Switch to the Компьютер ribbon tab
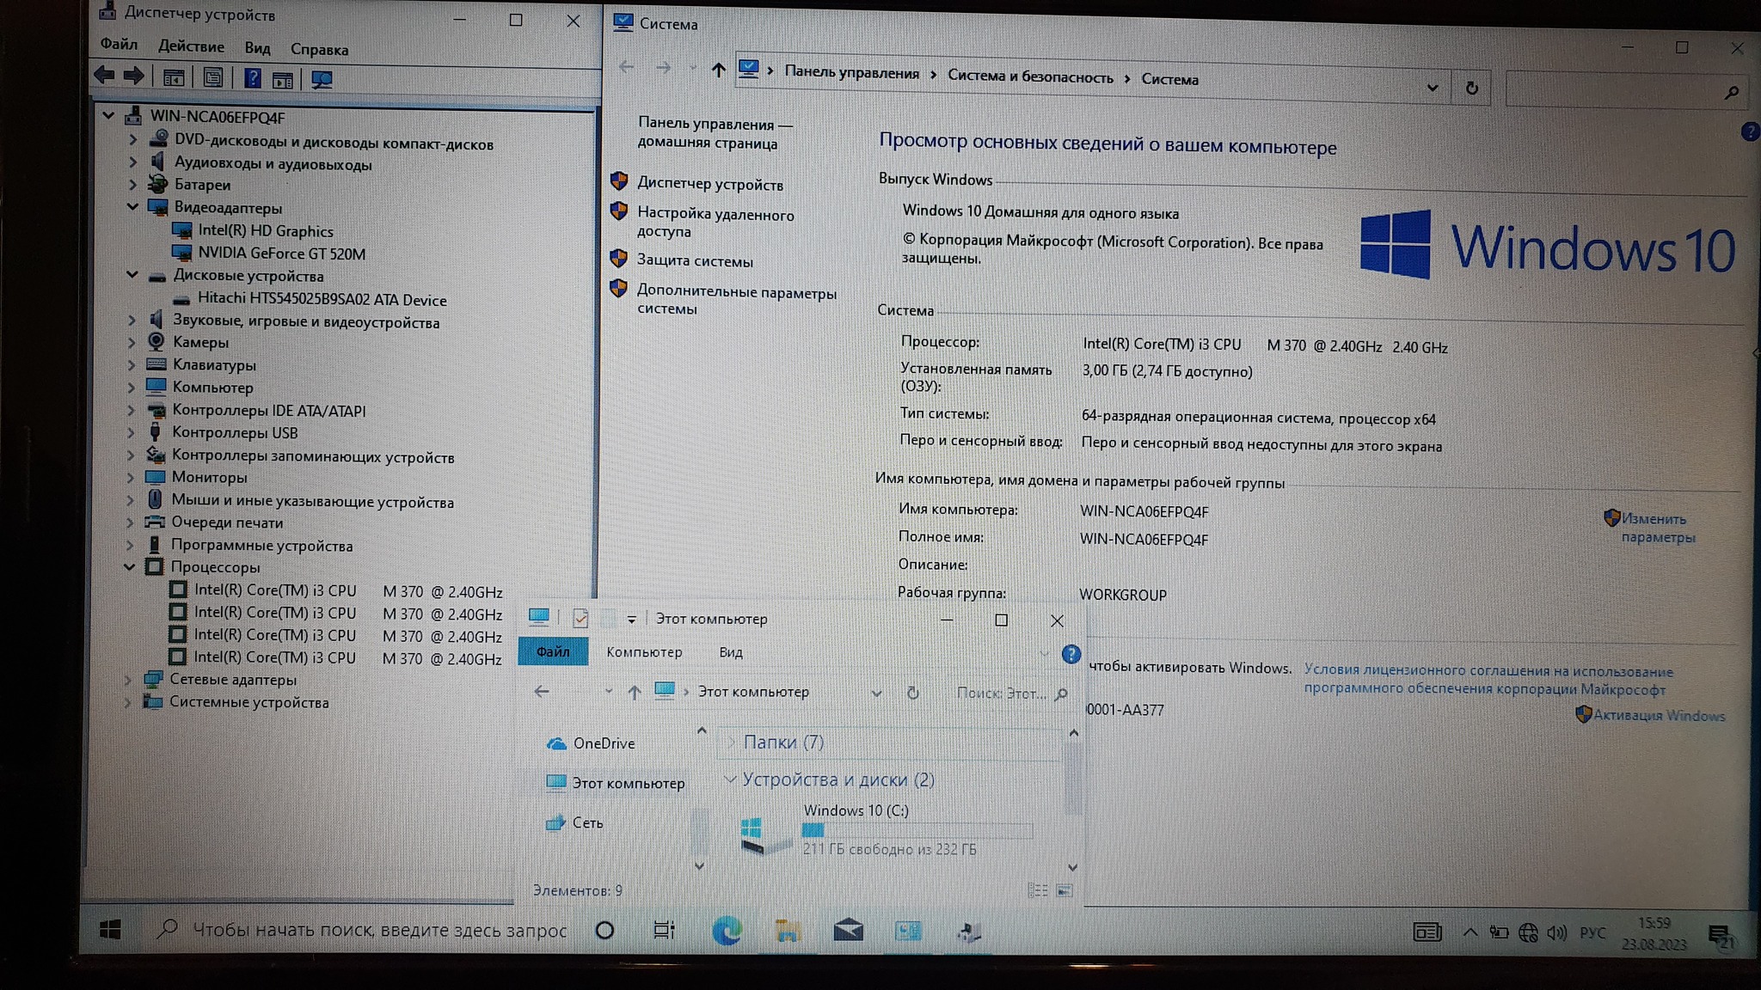 644,652
